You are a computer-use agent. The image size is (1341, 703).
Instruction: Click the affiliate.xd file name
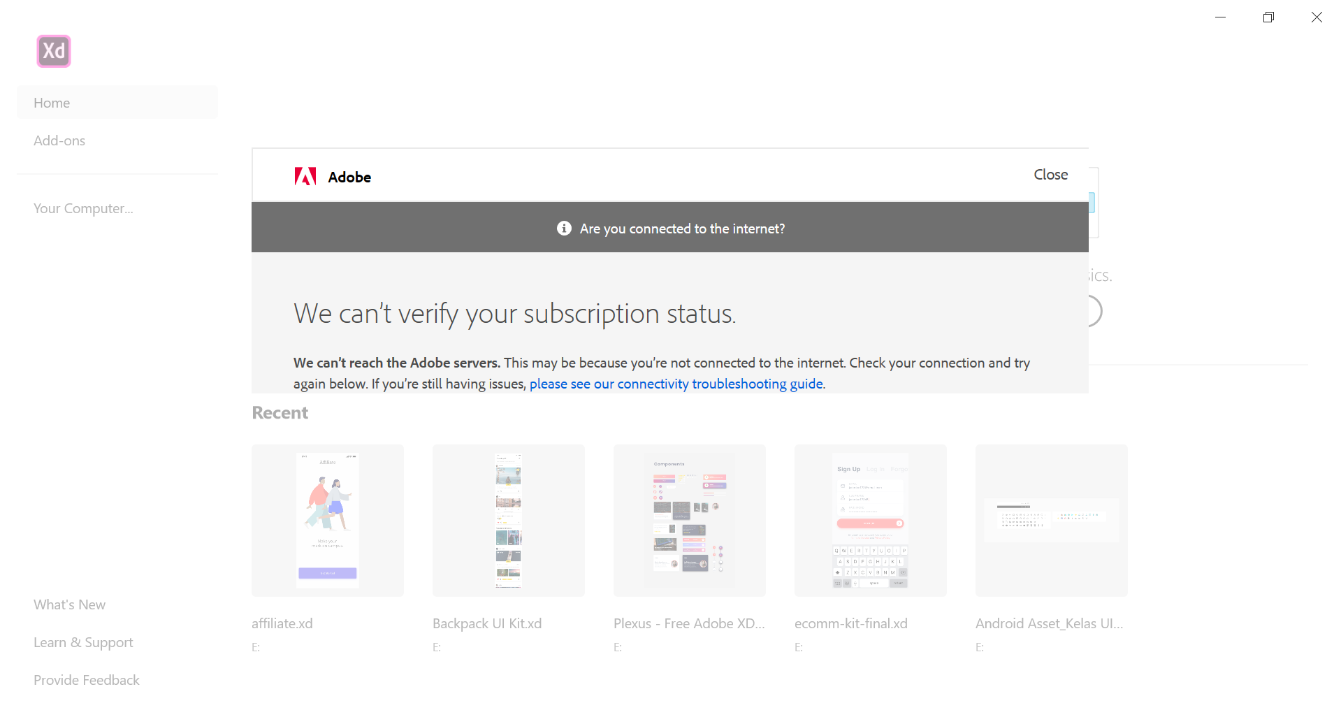(x=282, y=623)
